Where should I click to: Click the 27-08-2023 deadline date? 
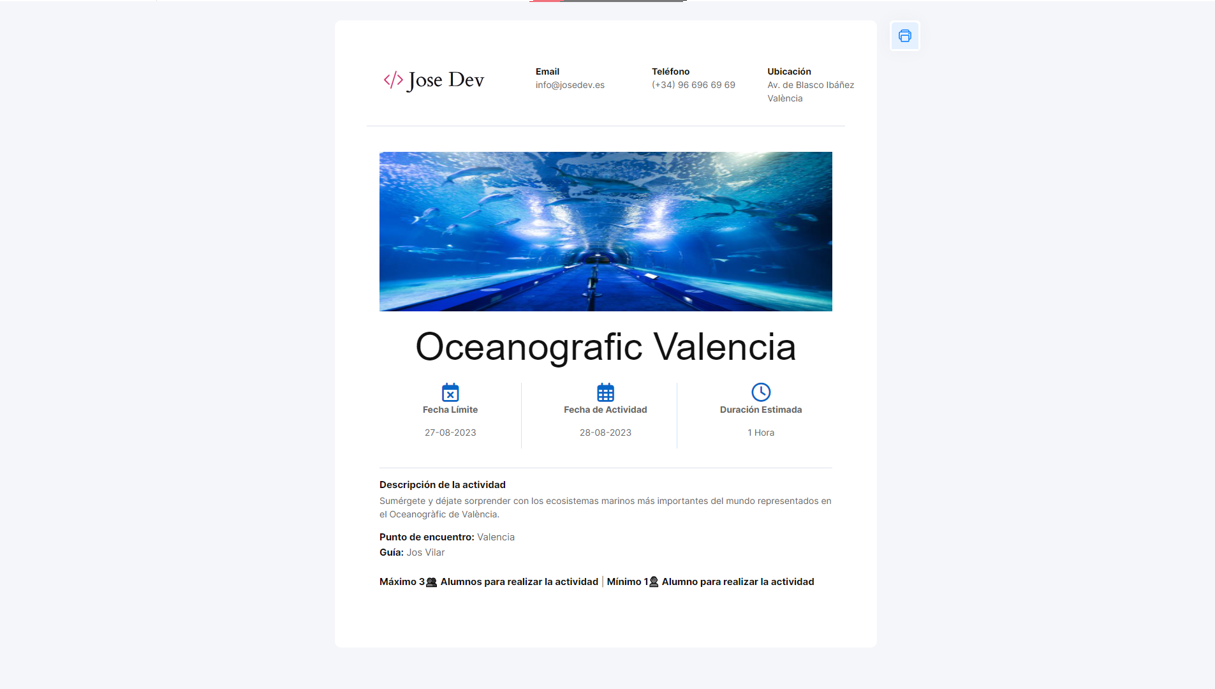pyautogui.click(x=450, y=433)
